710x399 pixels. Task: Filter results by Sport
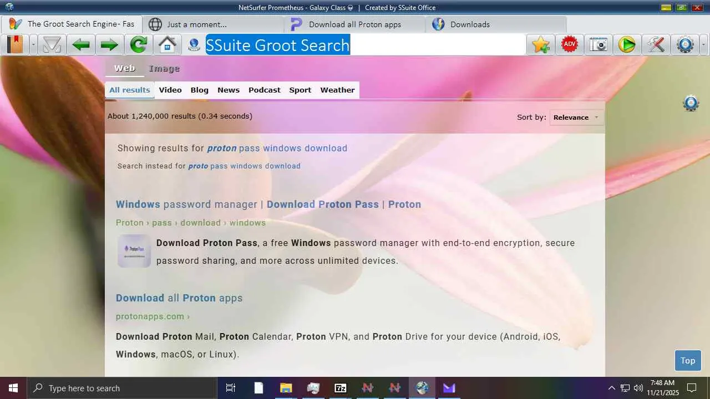[300, 90]
